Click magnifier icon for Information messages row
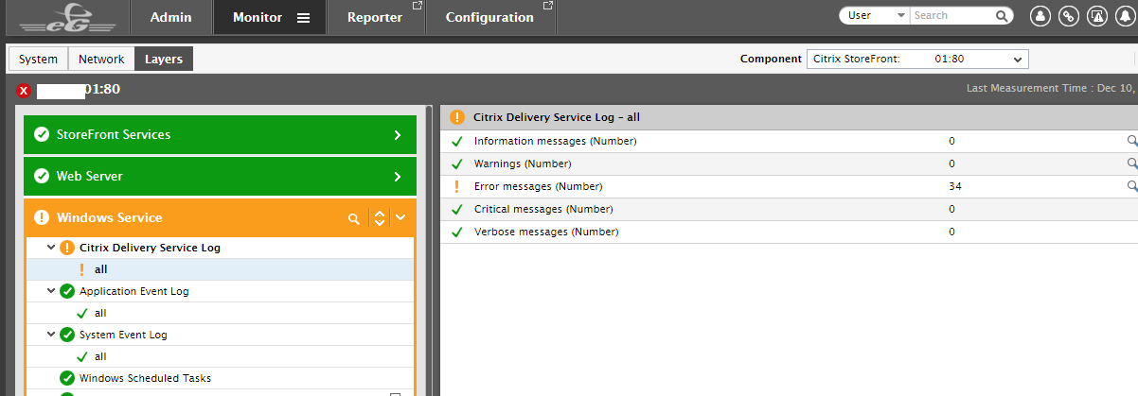Screen dimensions: 1138x396 1131,141
